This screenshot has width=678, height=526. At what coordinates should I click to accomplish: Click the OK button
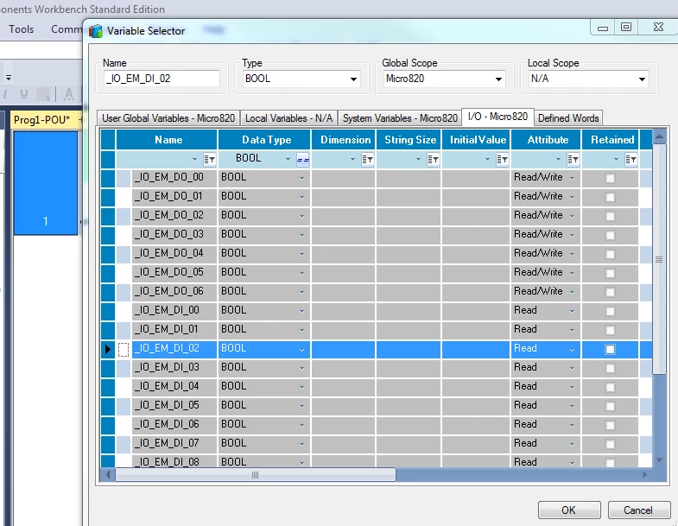tap(569, 510)
